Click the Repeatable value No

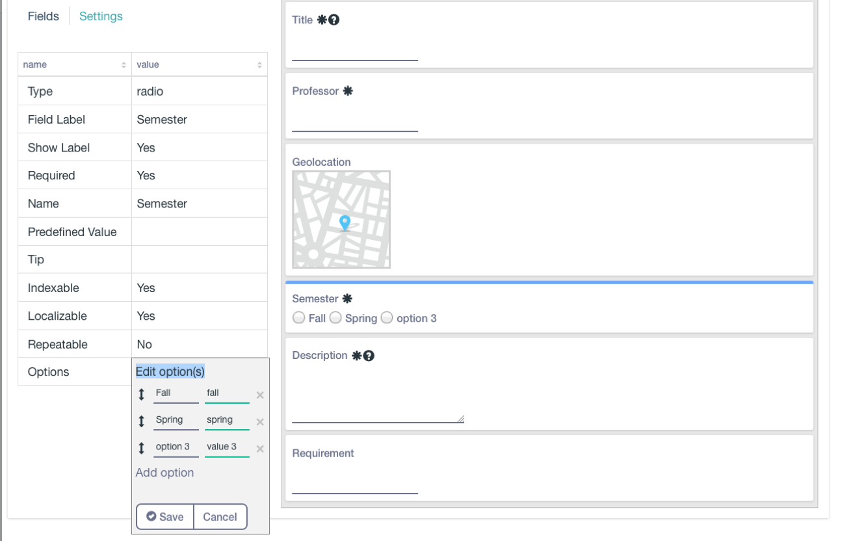point(144,345)
